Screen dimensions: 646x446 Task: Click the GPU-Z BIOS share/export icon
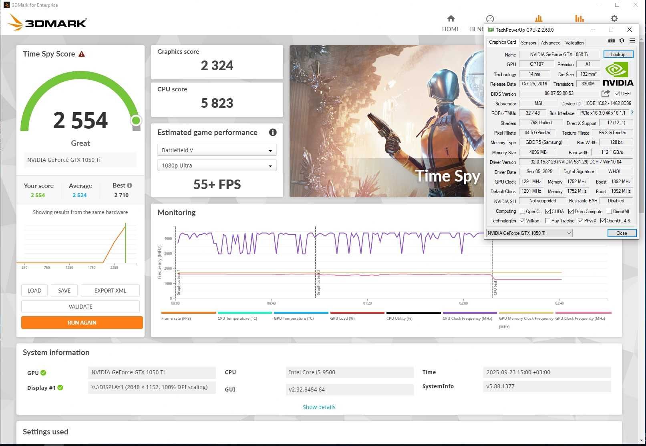click(606, 93)
